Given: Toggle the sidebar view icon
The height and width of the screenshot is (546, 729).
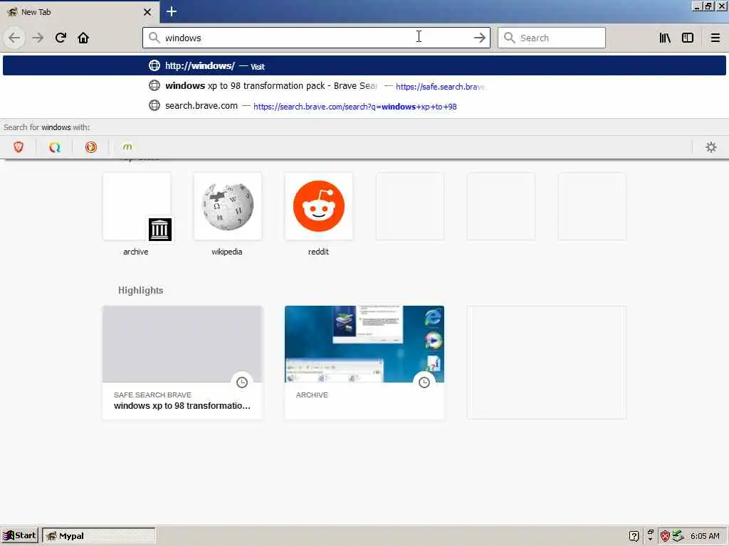Looking at the screenshot, I should point(688,38).
